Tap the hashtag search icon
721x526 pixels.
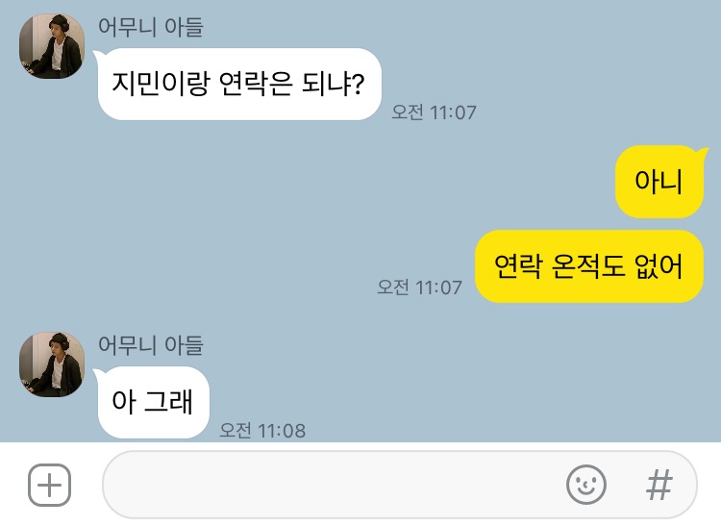[659, 485]
